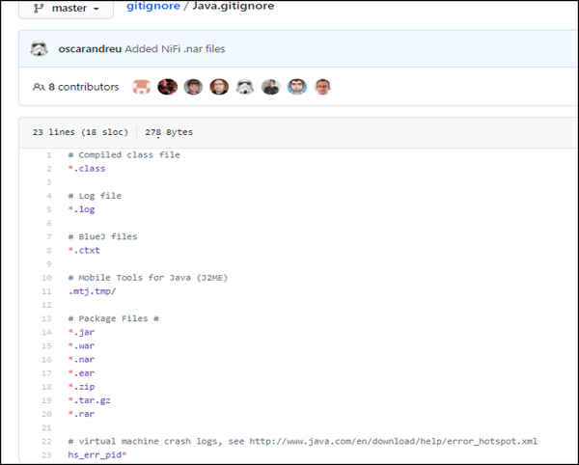
Task: Click the '*.log' pattern line
Action: (x=82, y=209)
